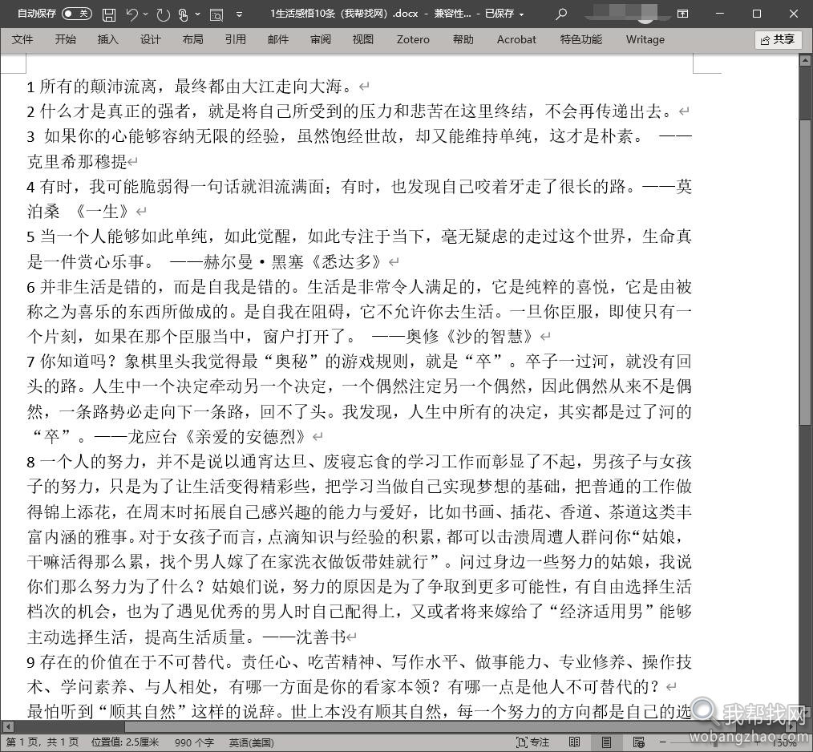This screenshot has width=813, height=752.
Task: Expand the Touch/Mouse mode dropdown arrow
Action: pos(197,14)
